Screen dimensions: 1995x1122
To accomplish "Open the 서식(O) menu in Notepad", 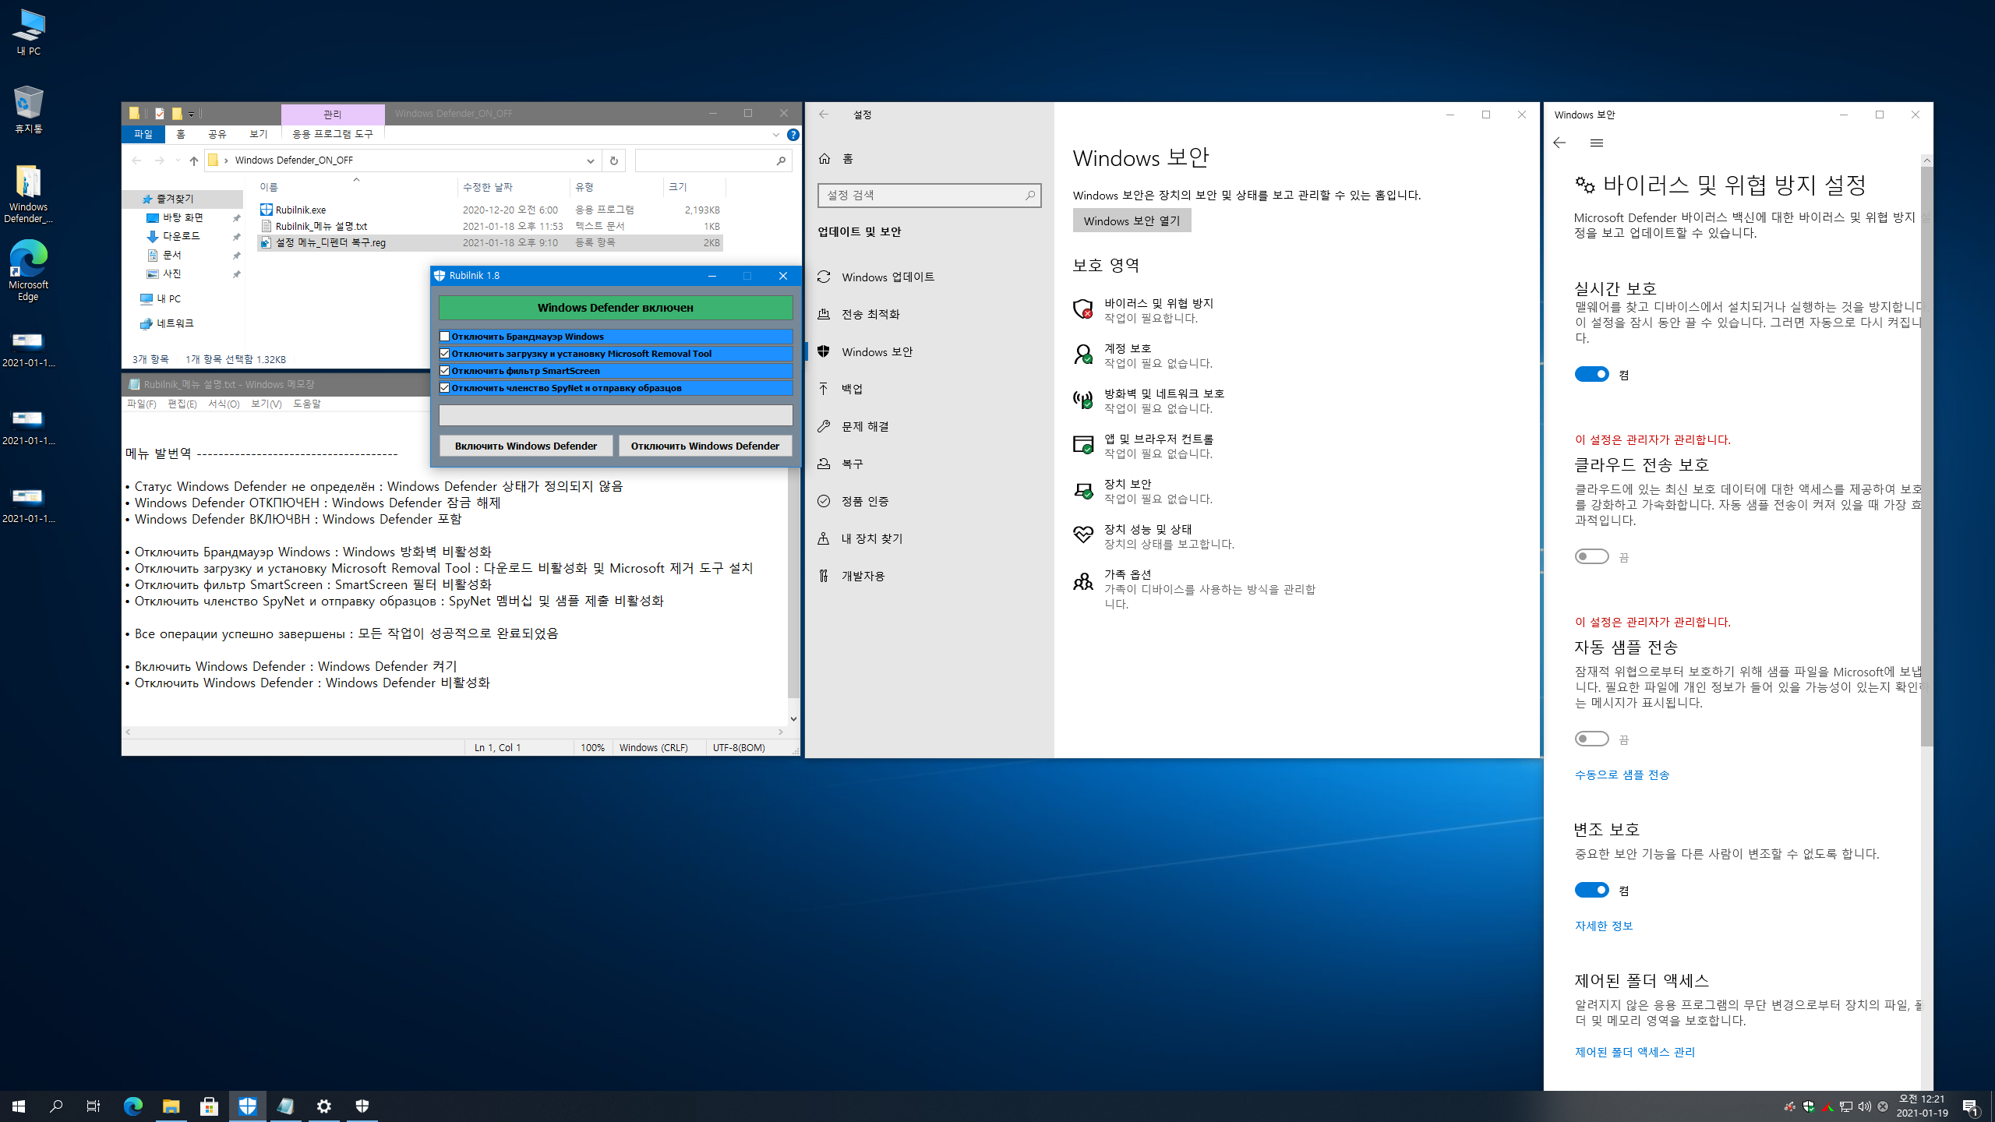I will [224, 404].
